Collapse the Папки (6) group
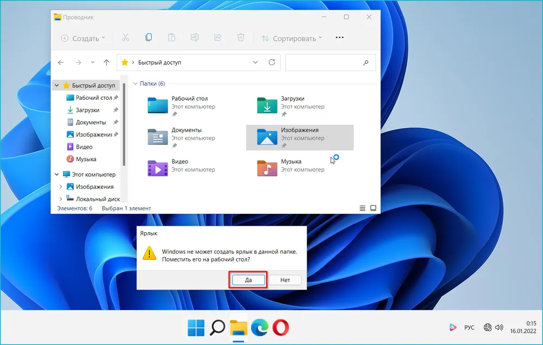The height and width of the screenshot is (345, 543). tap(135, 84)
